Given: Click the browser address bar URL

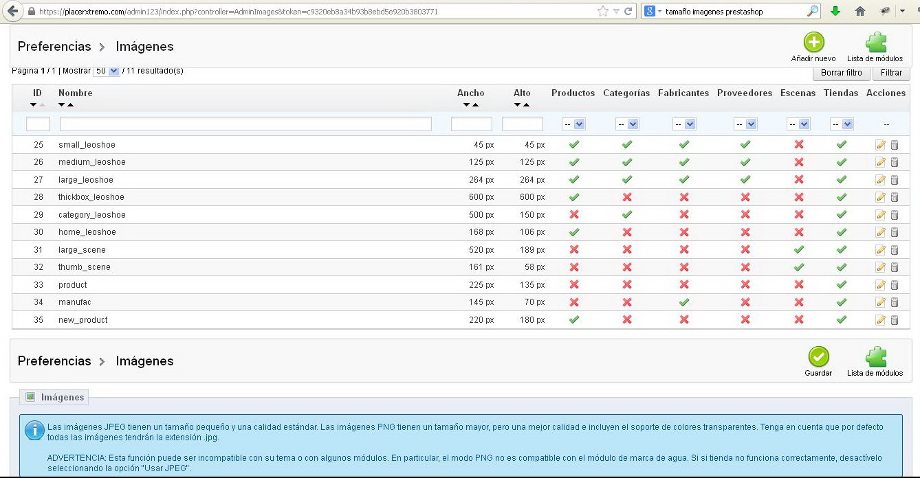Looking at the screenshot, I should click(238, 12).
